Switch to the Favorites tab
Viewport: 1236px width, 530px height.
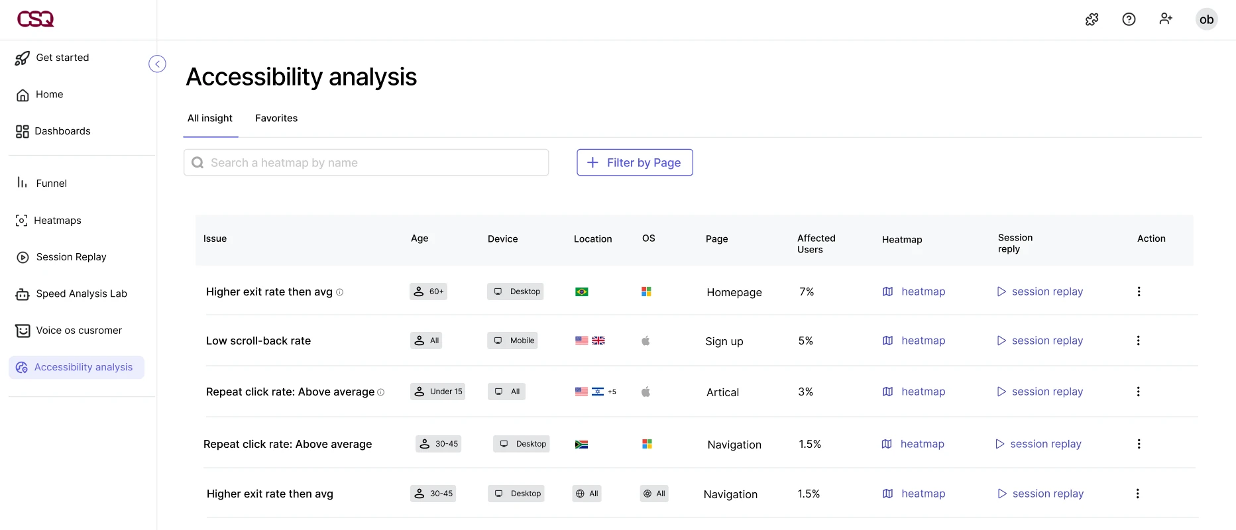click(x=276, y=118)
